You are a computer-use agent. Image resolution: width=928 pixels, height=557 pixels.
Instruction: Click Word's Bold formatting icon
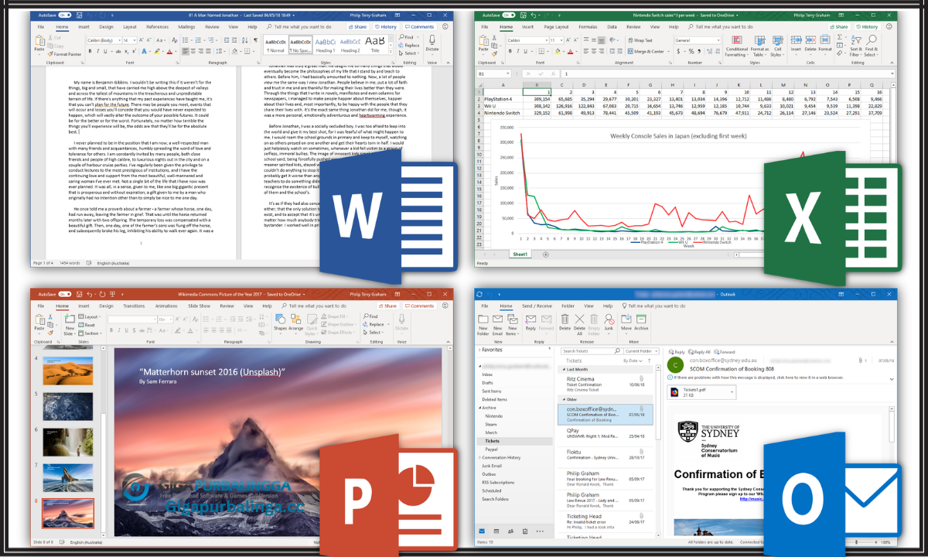pyautogui.click(x=90, y=51)
